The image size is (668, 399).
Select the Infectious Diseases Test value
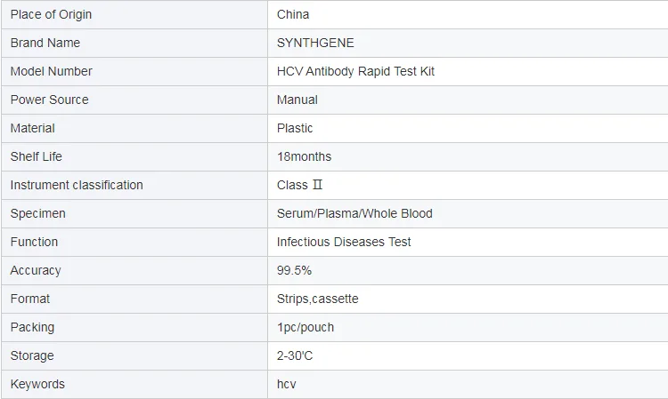[x=344, y=242]
